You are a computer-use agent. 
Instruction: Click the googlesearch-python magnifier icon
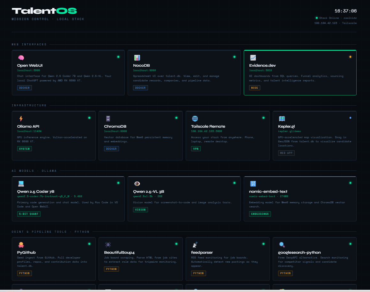(x=282, y=244)
